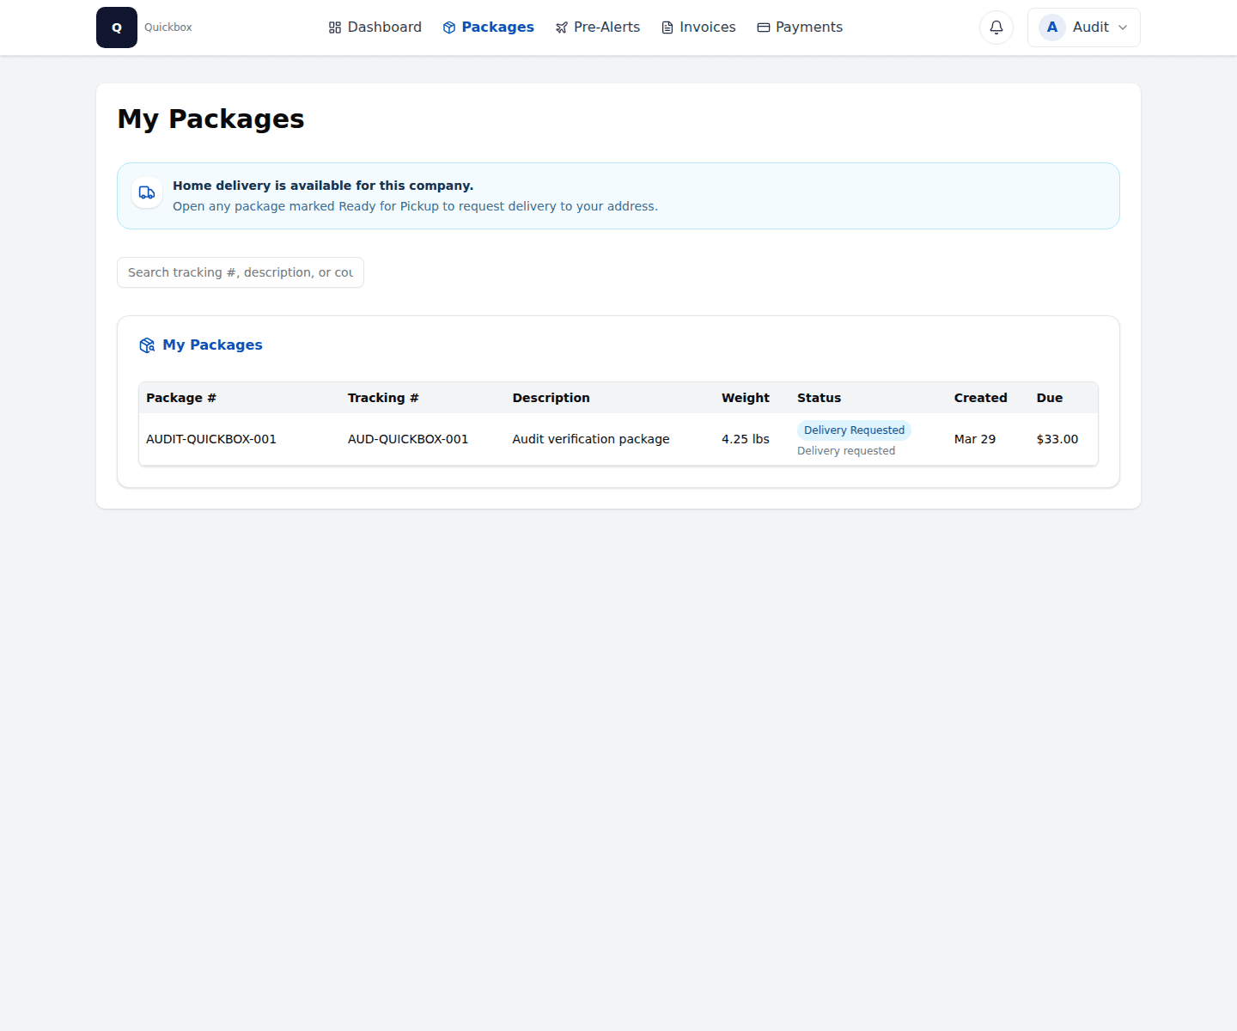
Task: Navigate to the Invoices section
Action: (x=706, y=27)
